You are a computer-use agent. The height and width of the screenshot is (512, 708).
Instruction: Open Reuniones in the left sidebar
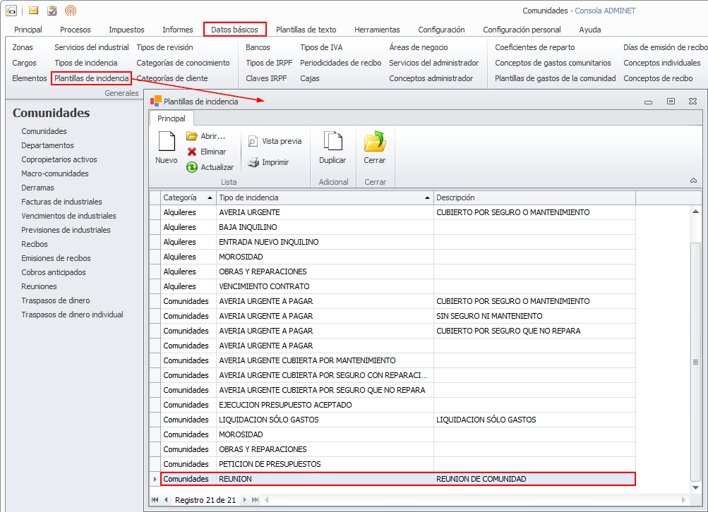[40, 286]
